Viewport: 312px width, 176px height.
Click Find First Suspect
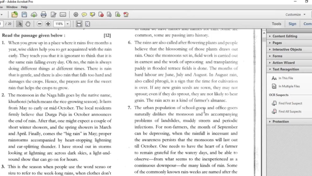[x=290, y=103]
